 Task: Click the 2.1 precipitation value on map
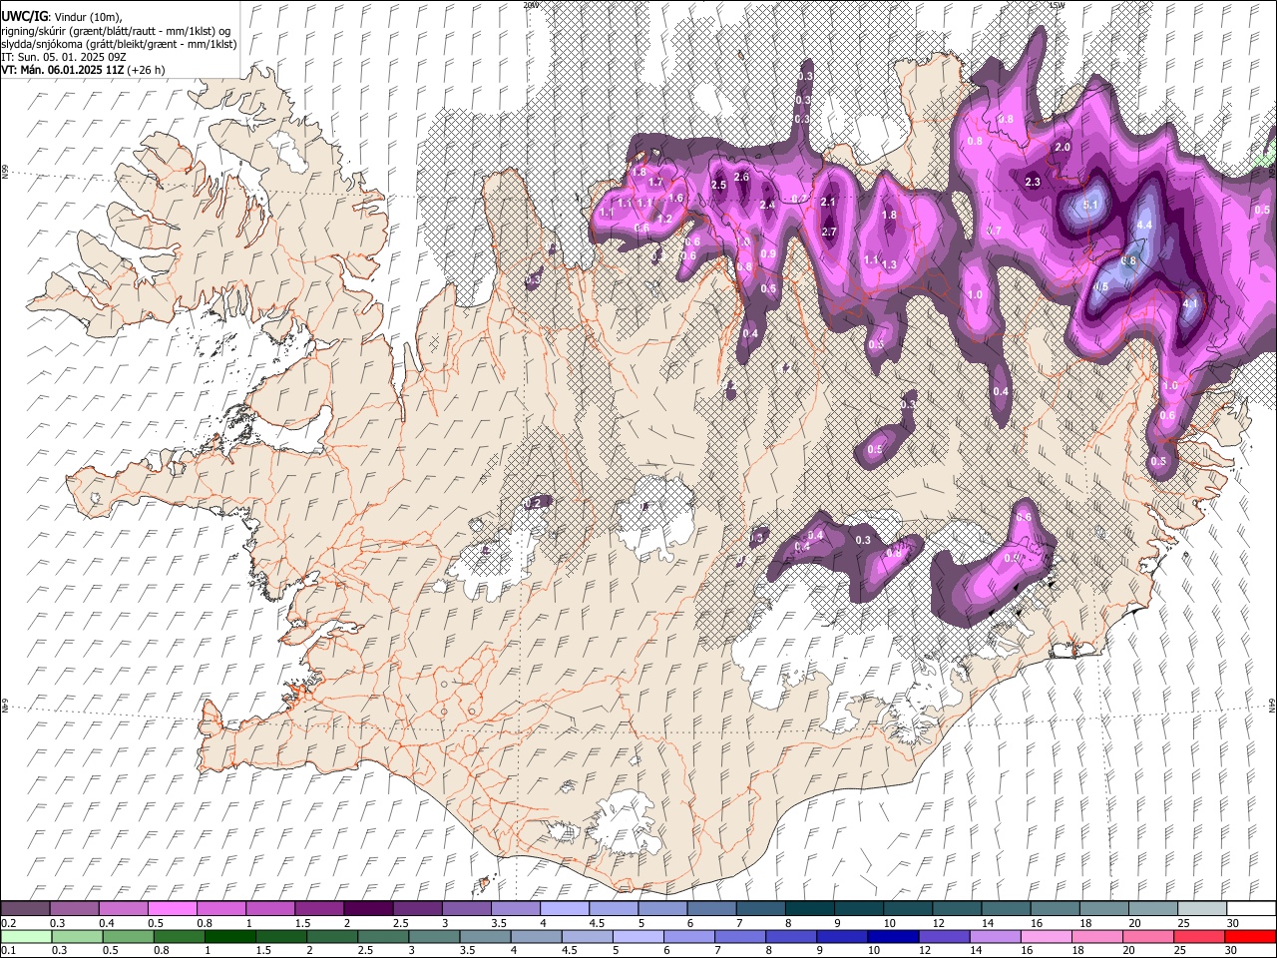pyautogui.click(x=827, y=202)
